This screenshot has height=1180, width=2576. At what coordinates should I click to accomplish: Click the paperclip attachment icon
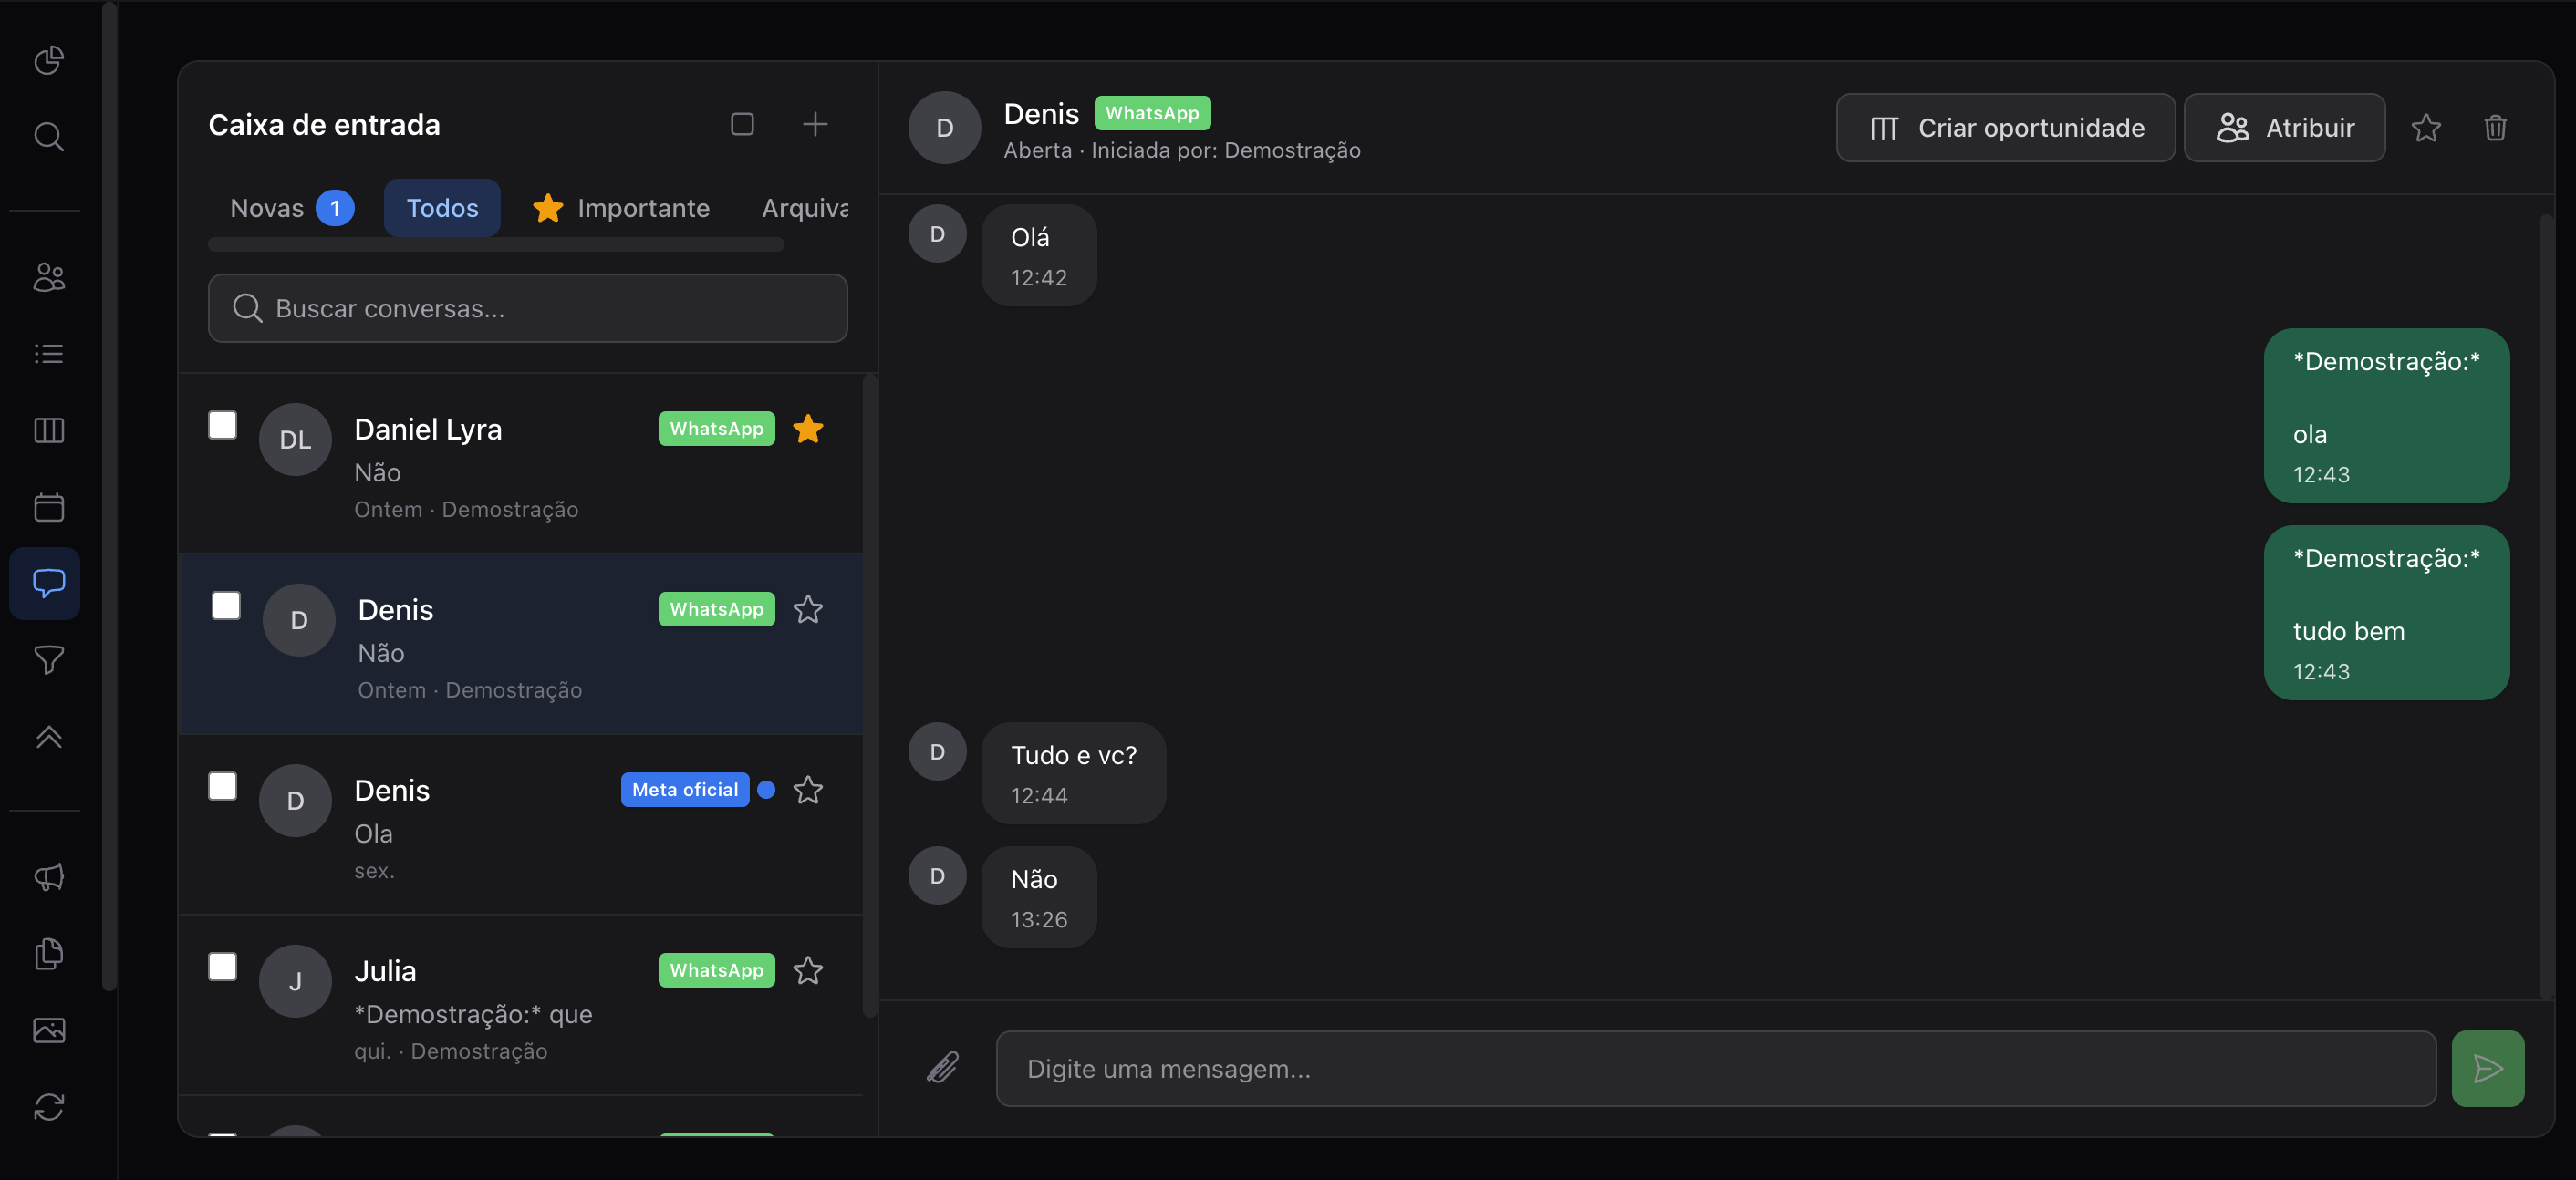pyautogui.click(x=943, y=1068)
